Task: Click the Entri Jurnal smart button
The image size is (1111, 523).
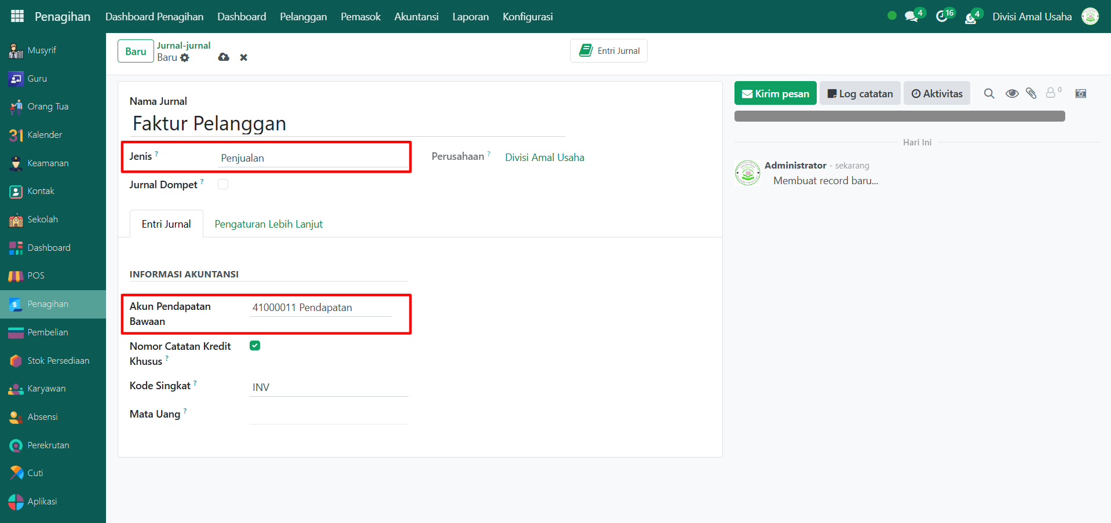Action: point(609,51)
